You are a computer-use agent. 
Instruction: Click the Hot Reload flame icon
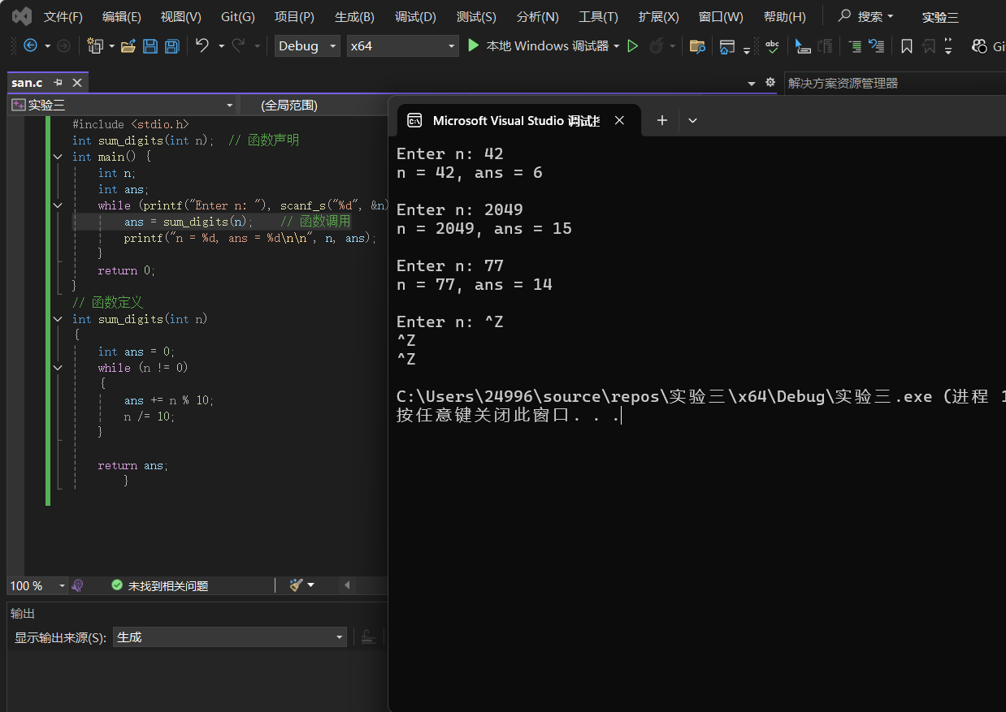click(x=657, y=46)
